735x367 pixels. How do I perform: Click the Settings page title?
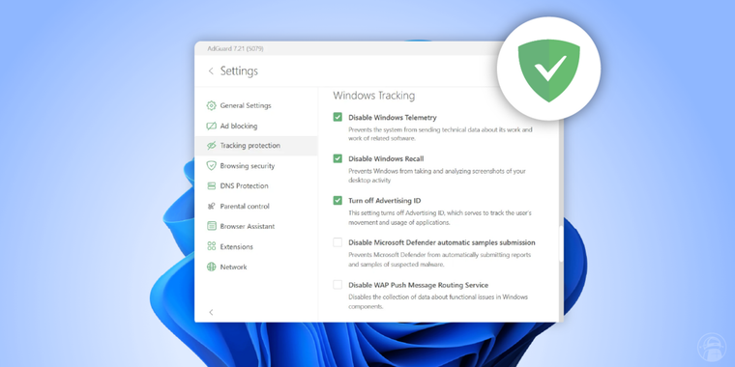click(x=239, y=71)
